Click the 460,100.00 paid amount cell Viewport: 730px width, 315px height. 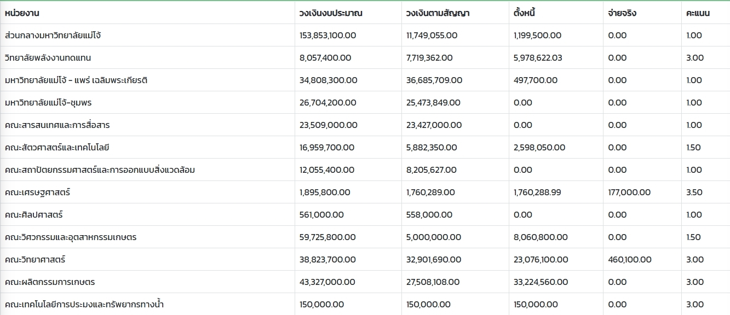[630, 260]
